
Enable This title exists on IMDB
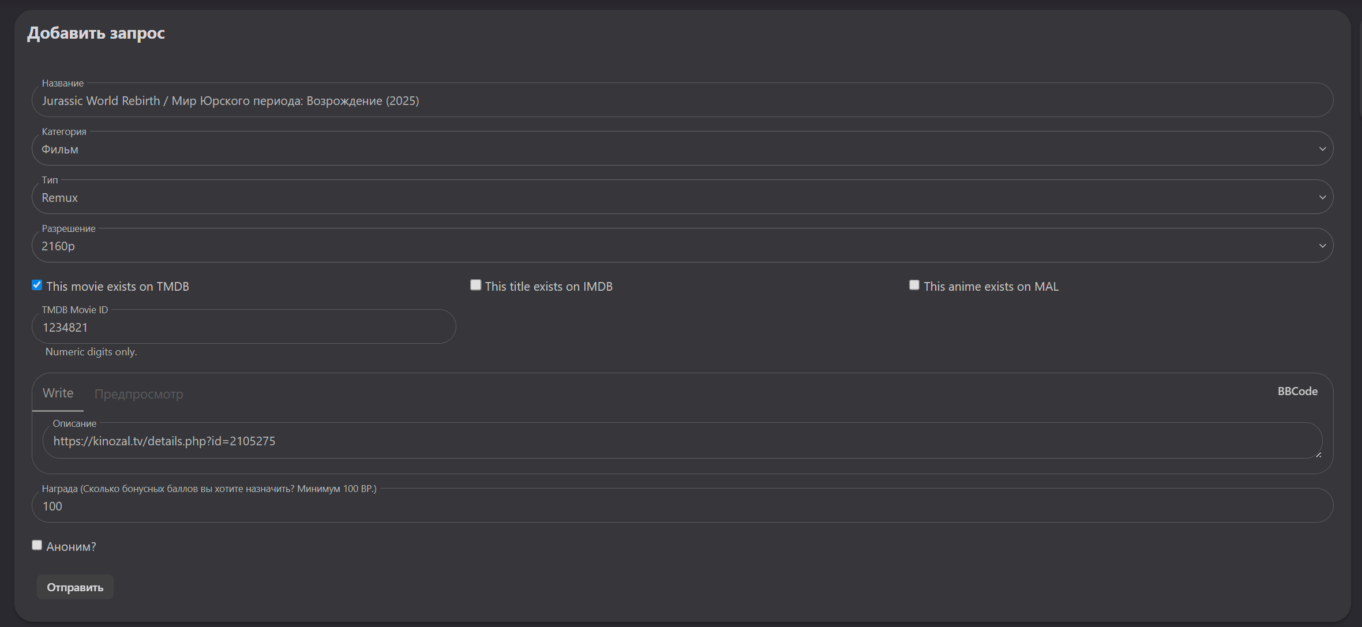475,286
